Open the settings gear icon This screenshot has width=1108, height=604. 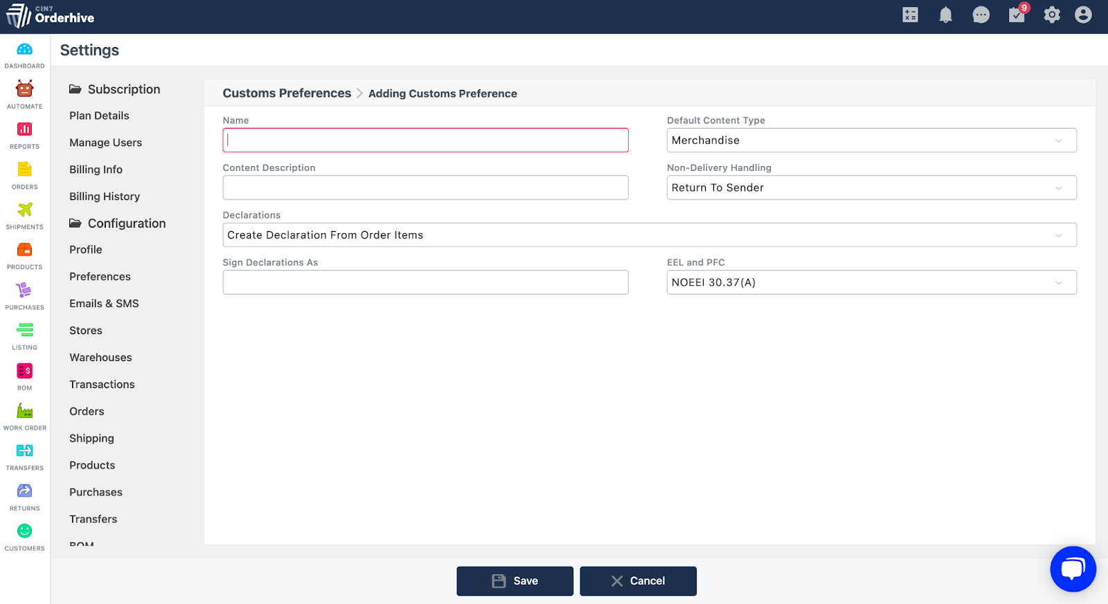click(x=1052, y=15)
